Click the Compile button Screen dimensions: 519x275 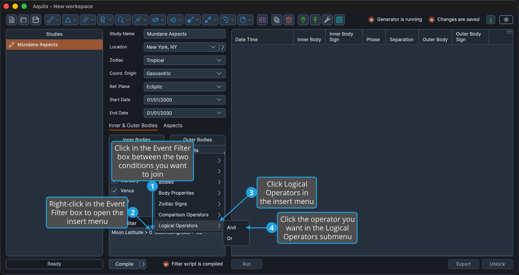[x=124, y=264]
